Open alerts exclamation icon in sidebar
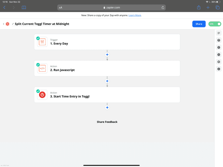 [219, 47]
